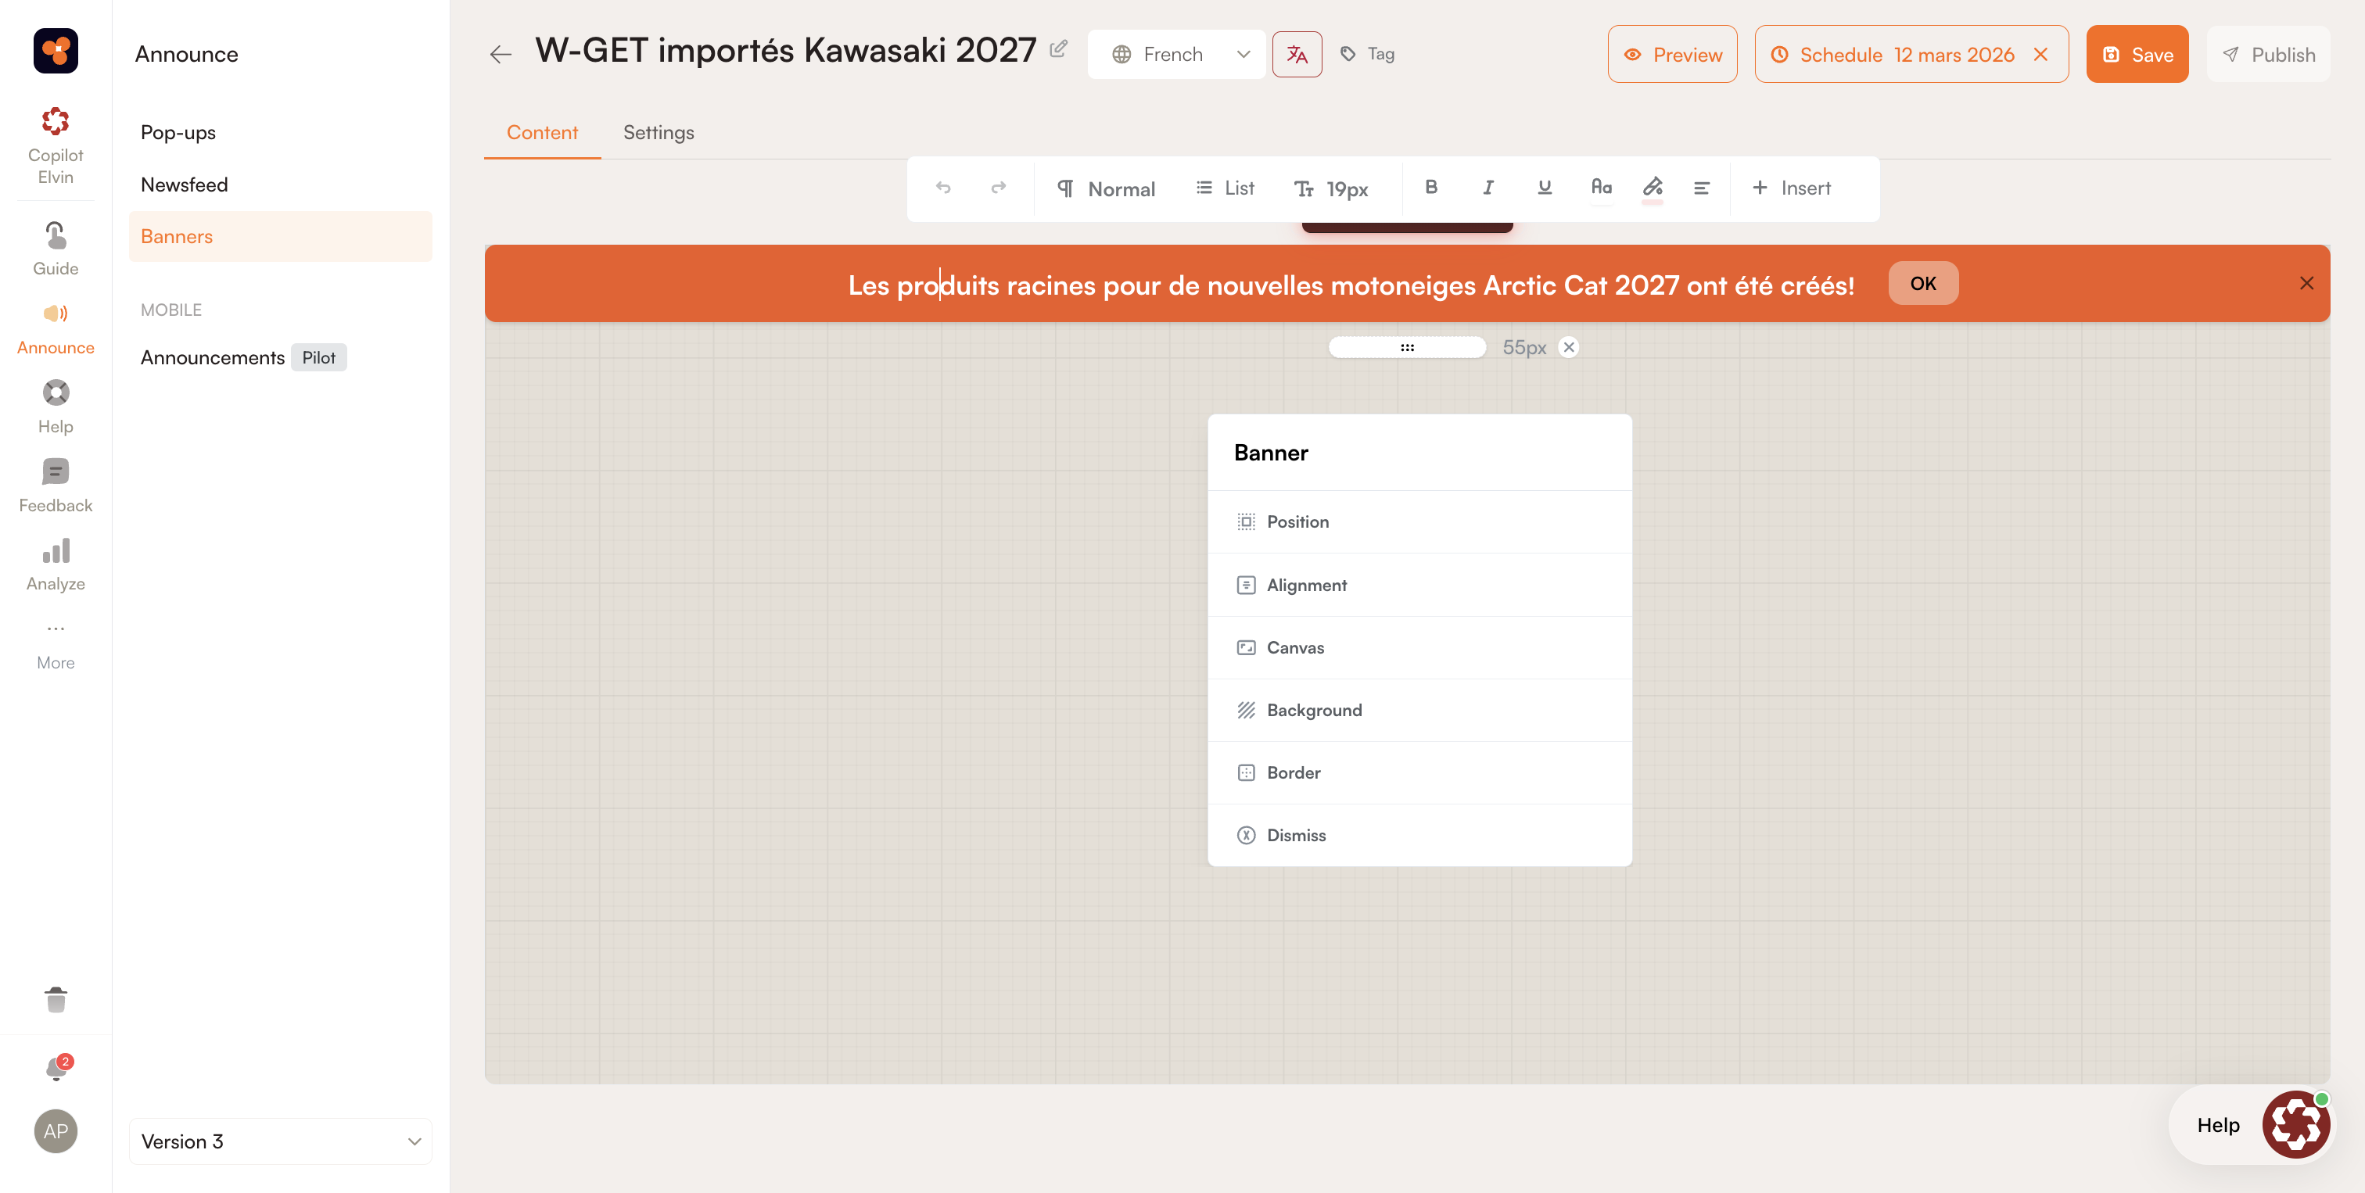Toggle bold formatting
The height and width of the screenshot is (1193, 2365).
1431,187
